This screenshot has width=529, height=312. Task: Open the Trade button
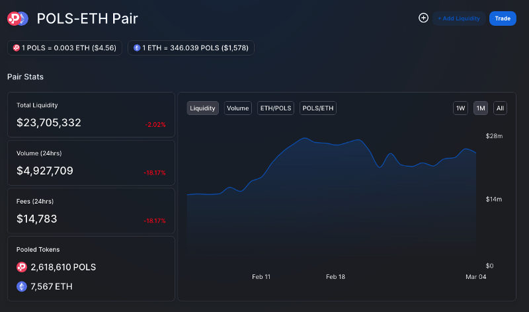click(503, 19)
